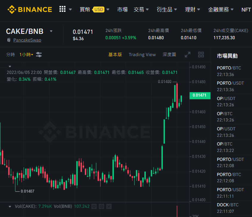Open the PancakeSwap link
The image size is (252, 217).
point(27,40)
